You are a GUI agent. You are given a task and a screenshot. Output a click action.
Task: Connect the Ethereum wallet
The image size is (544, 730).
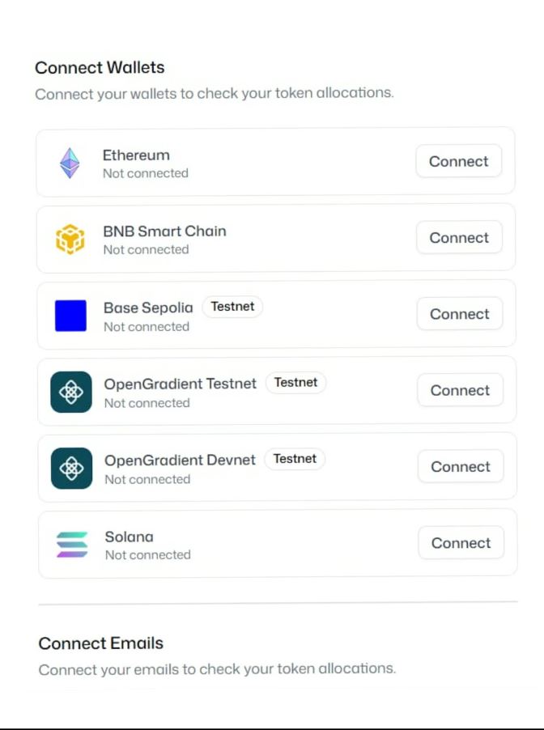[x=458, y=161]
